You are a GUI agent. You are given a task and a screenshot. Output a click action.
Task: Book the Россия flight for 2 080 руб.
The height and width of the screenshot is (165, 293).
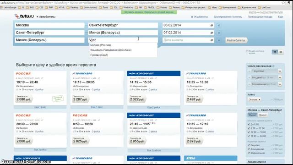pos(24,99)
